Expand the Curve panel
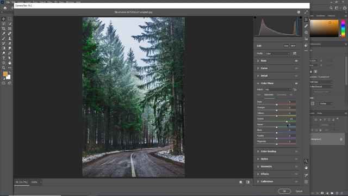 258,68
